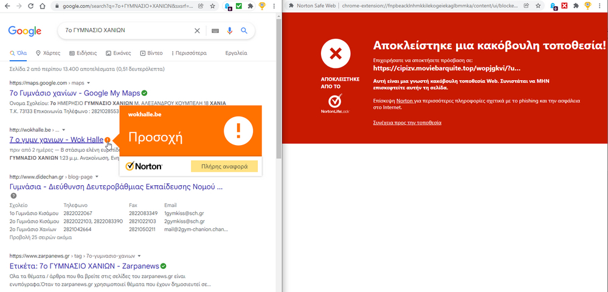Open the Εργαλεία search tools
This screenshot has width=608, height=292.
click(236, 53)
